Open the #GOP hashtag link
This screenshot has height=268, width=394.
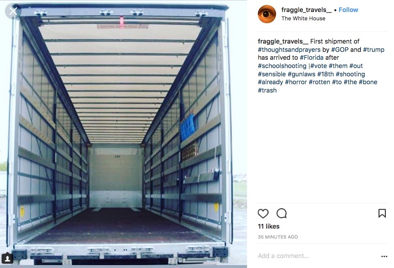340,50
